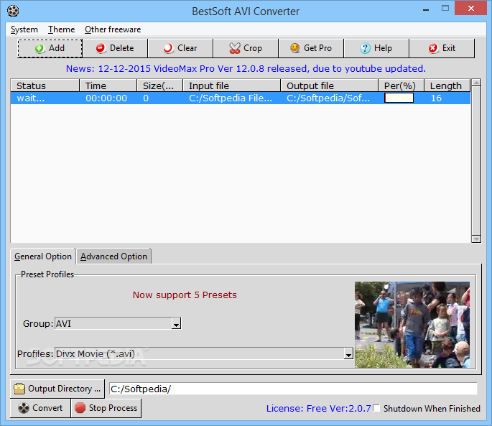Click the 'Now support 5 Presets' text
This screenshot has height=426, width=492.
[185, 295]
